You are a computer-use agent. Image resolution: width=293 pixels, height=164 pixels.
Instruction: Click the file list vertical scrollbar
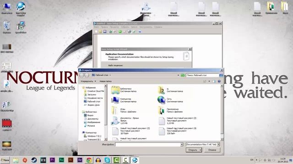pyautogui.click(x=222, y=113)
